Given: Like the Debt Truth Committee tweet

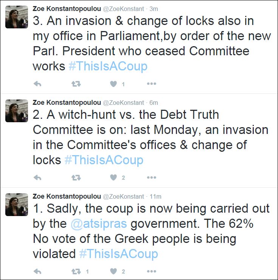Looking at the screenshot, I should 113,177.
